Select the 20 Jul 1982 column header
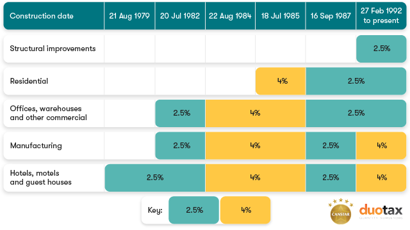Viewport: 410px width, 230px height. click(180, 16)
